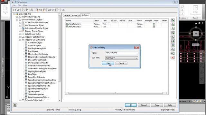Image resolution: width=206 pixels, height=115 pixels.
Task: Expand 2D Section/Elevation Styles node
Action: [20, 23]
